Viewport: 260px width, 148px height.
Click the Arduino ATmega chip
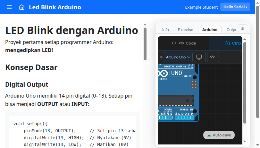click(176, 101)
